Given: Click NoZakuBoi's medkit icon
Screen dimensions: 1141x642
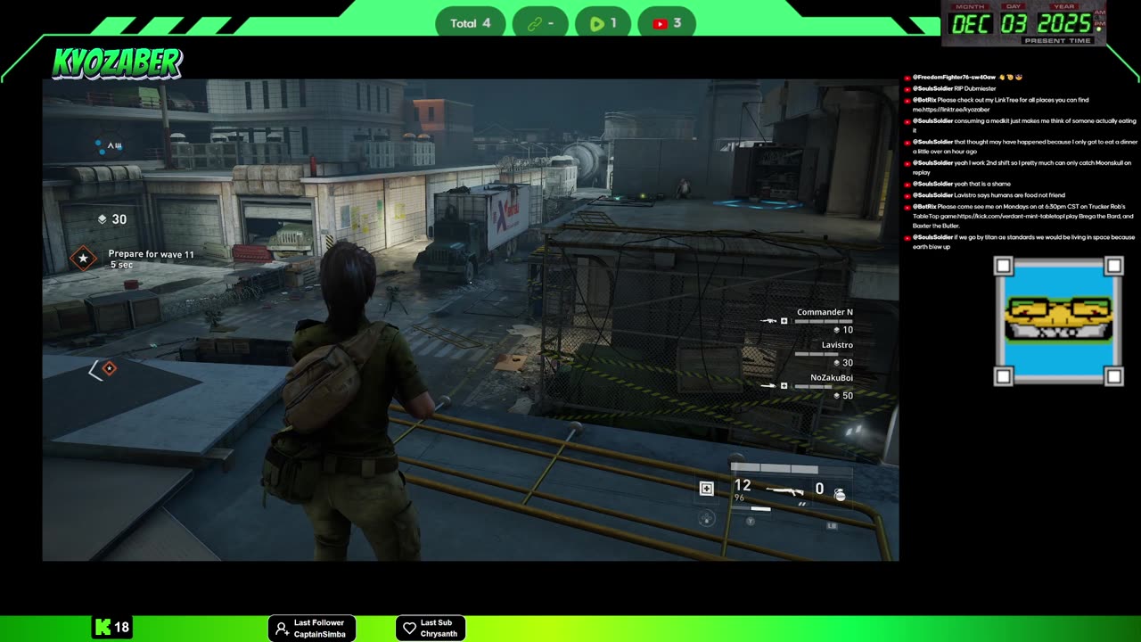Looking at the screenshot, I should point(784,386).
